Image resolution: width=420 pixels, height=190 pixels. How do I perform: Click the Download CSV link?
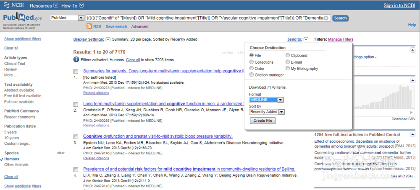(404, 119)
